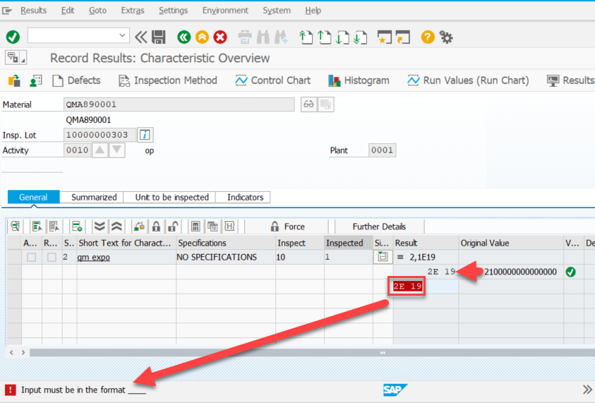Screen dimensions: 595x403
Task: Tick the R... column checkbox for qm expo
Action: (52, 258)
